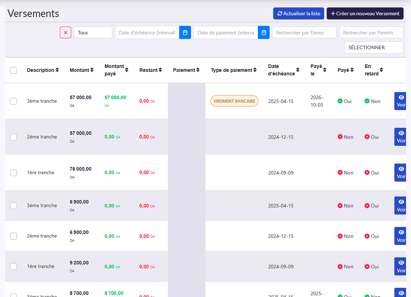Open the payment date interval calendar icon
The image size is (411, 297).
click(264, 33)
